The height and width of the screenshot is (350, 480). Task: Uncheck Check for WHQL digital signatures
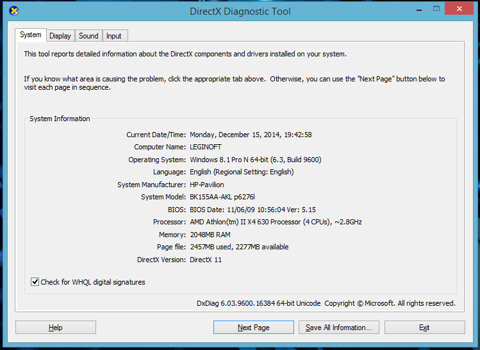35,281
